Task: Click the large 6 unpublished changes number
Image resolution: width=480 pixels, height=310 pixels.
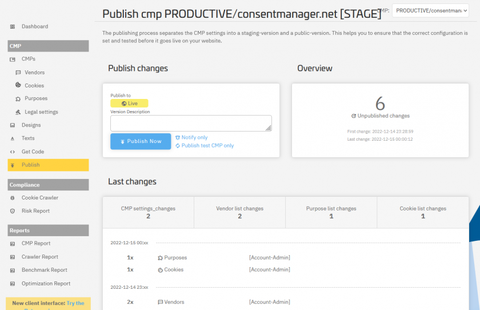Action: (380, 104)
